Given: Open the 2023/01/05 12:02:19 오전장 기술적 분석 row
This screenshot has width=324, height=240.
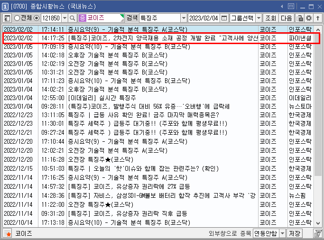Looking at the screenshot, I should (158, 64).
